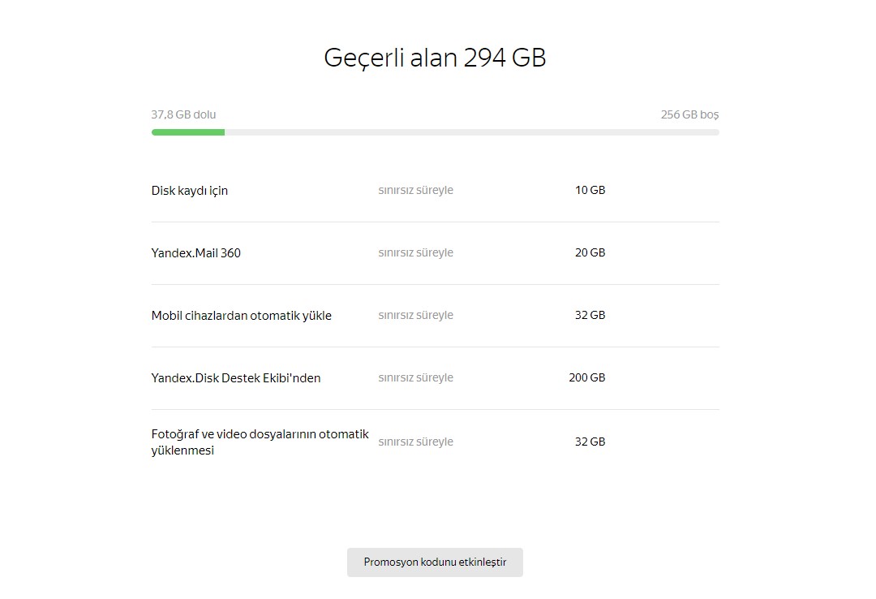Click sınırsız süreyle in the Mobil cihazlardan row

pyautogui.click(x=415, y=315)
